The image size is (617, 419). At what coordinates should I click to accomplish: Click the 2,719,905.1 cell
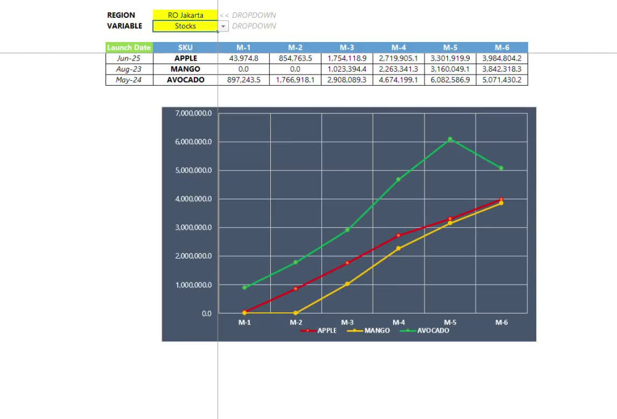399,58
